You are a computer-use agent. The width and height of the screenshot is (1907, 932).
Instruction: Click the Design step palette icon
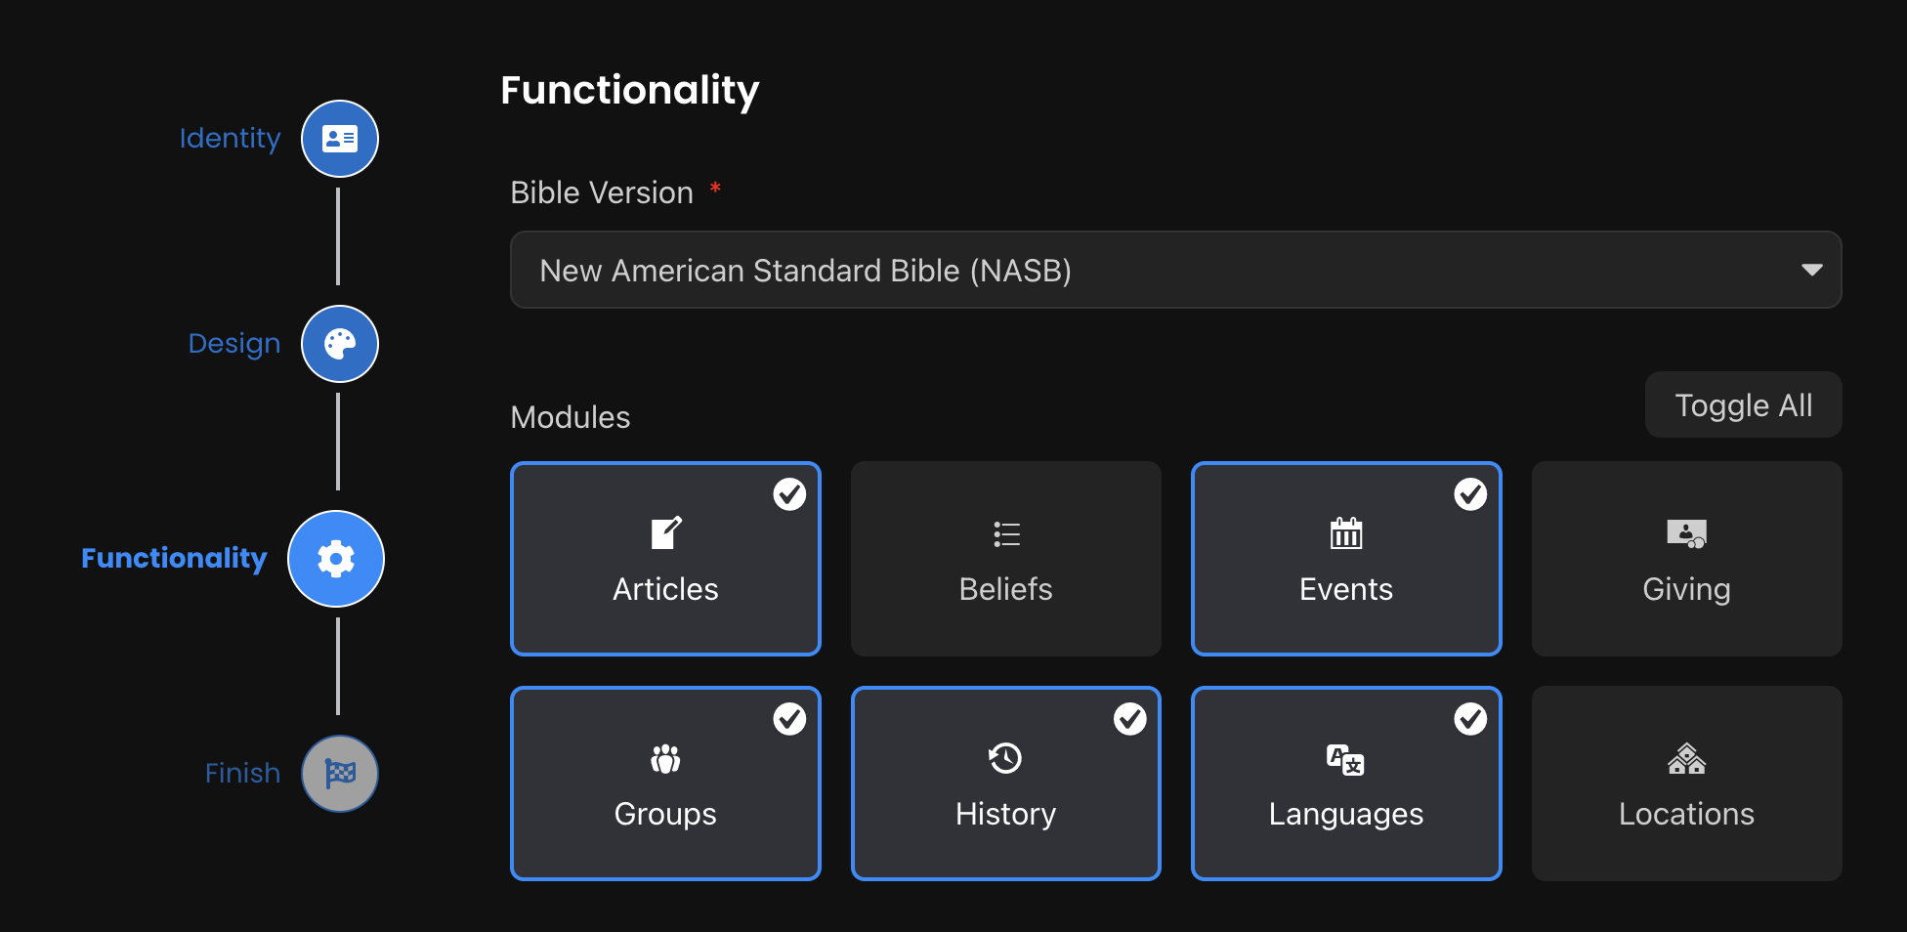click(x=339, y=344)
